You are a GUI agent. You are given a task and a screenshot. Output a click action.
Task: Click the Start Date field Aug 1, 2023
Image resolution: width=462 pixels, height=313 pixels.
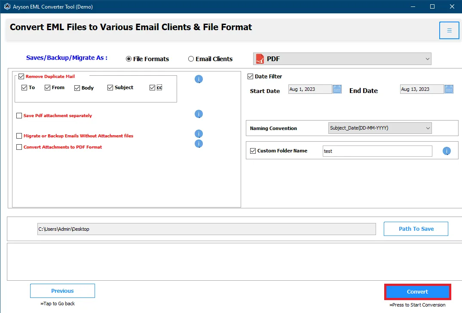310,89
